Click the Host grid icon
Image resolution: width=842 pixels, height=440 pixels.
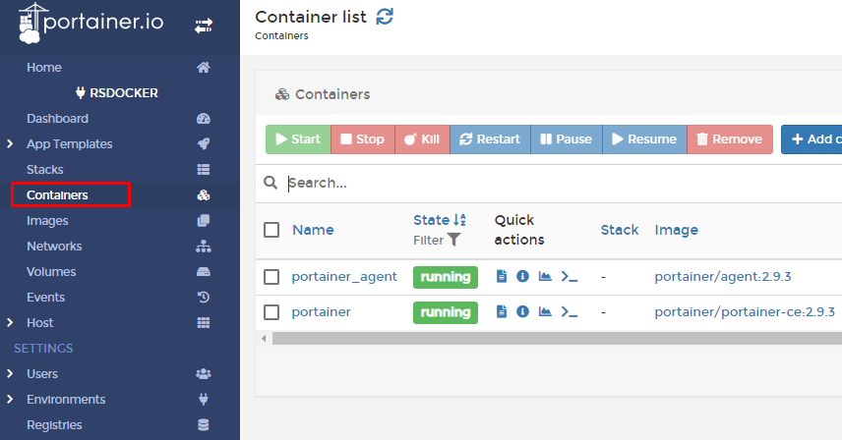203,322
